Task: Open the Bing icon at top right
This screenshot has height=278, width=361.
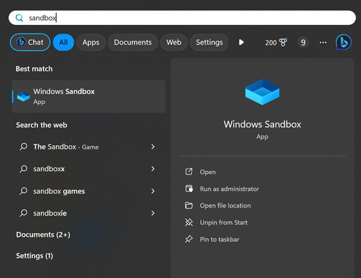Action: click(343, 42)
